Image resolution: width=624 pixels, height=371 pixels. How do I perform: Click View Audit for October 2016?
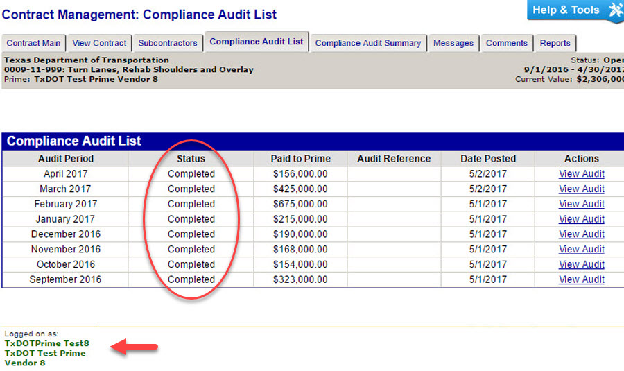point(581,265)
